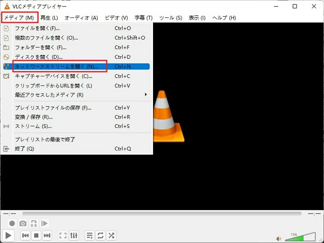Select 複数のファイルを開く (O)...
The height and width of the screenshot is (243, 324).
click(76, 38)
